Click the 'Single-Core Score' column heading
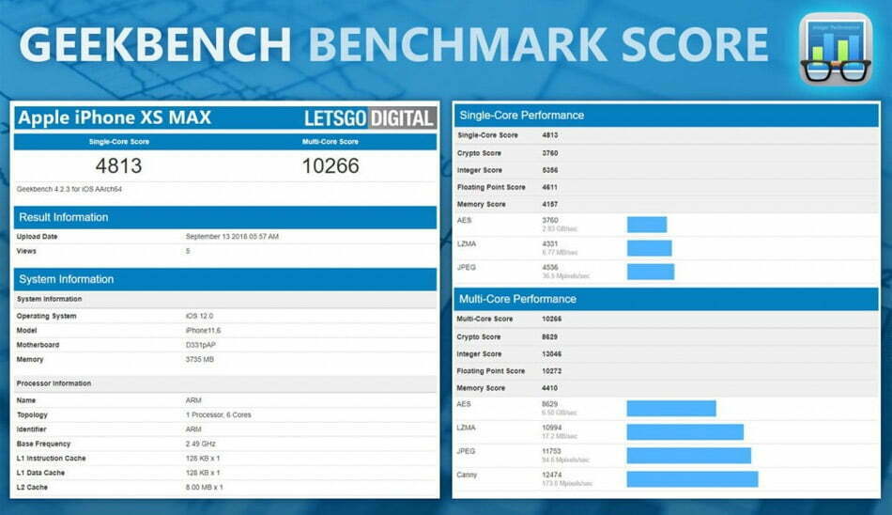This screenshot has width=892, height=515. coord(119,142)
